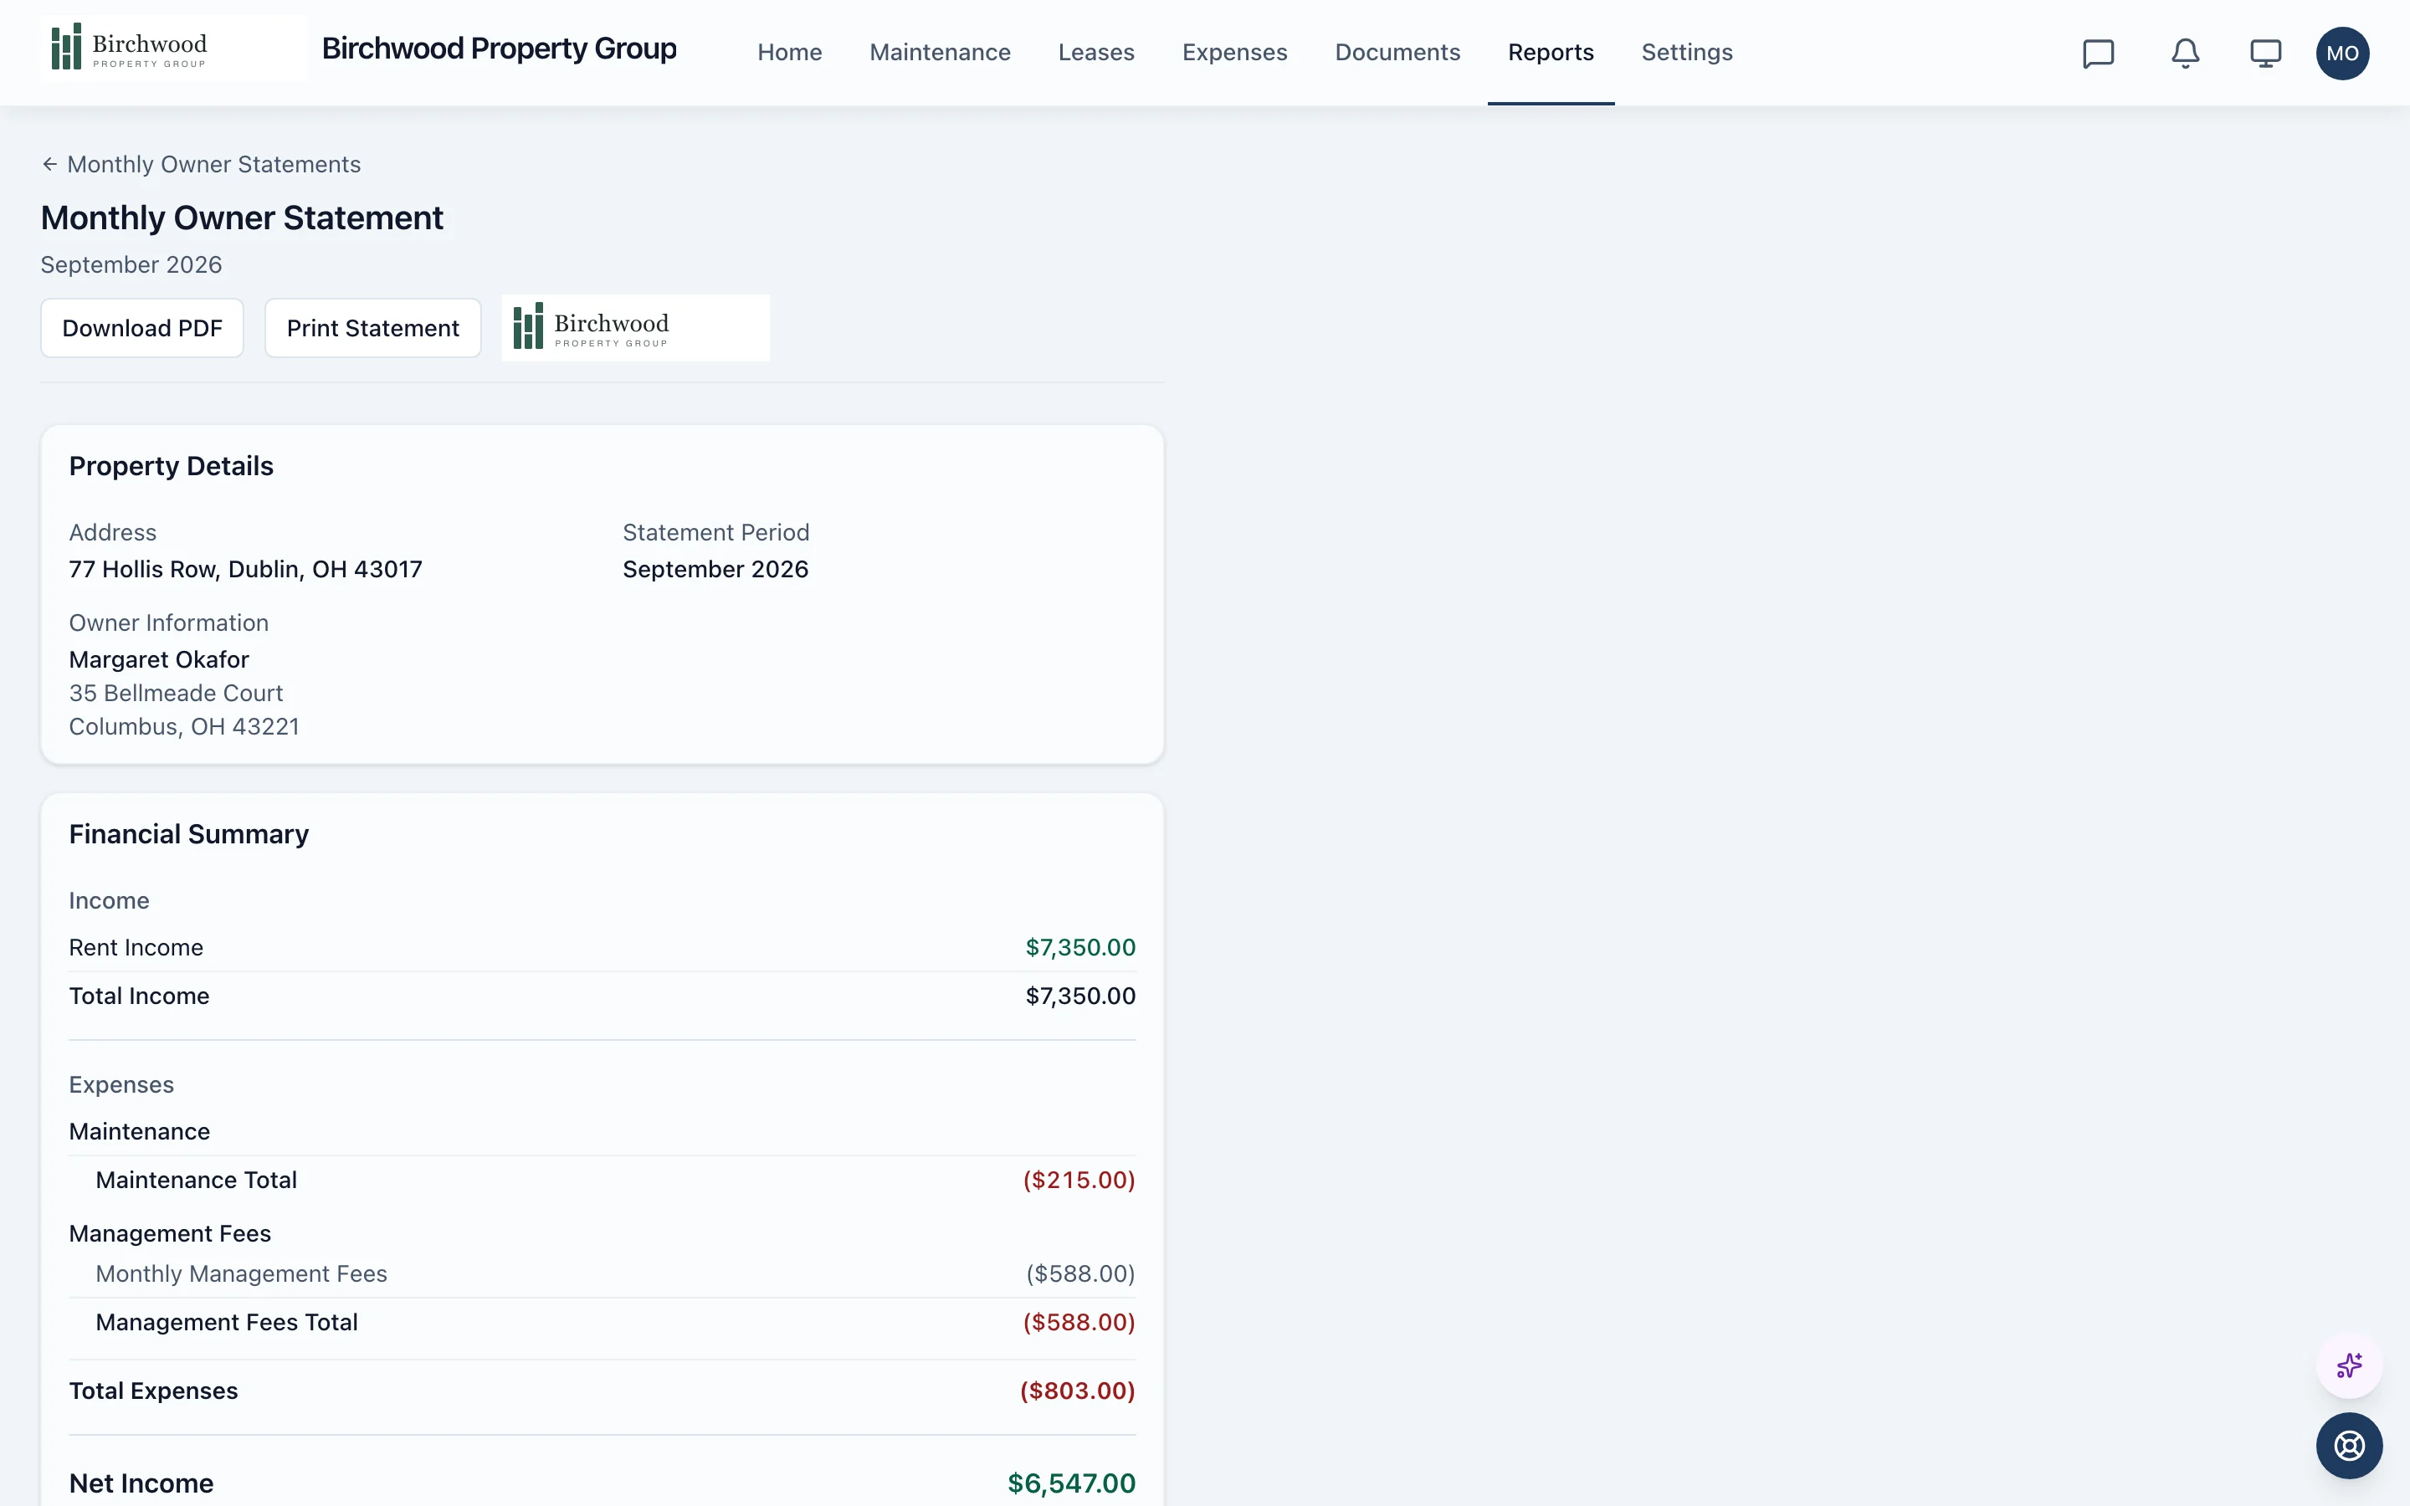Click the Net Income label
Viewport: 2410px width, 1506px height.
tap(141, 1483)
